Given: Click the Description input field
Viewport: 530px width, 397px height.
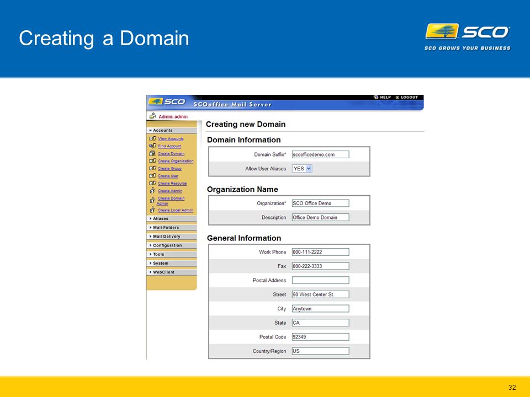Looking at the screenshot, I should point(320,217).
